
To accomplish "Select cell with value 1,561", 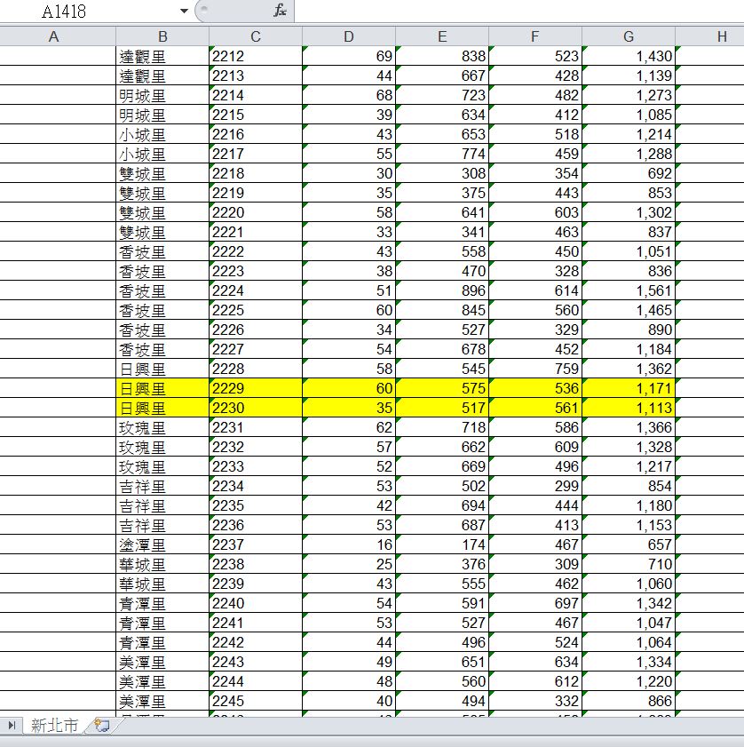I will [629, 290].
